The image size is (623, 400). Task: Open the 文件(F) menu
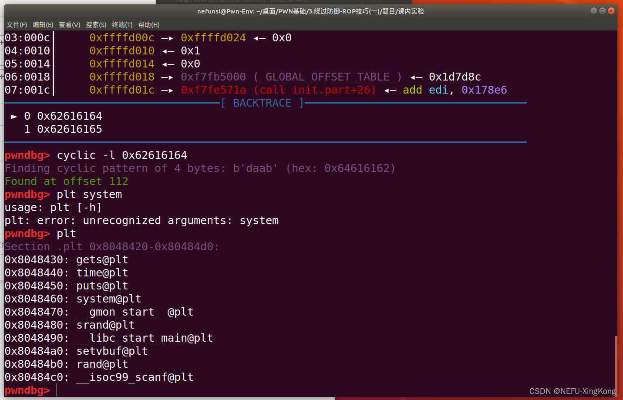click(x=17, y=25)
